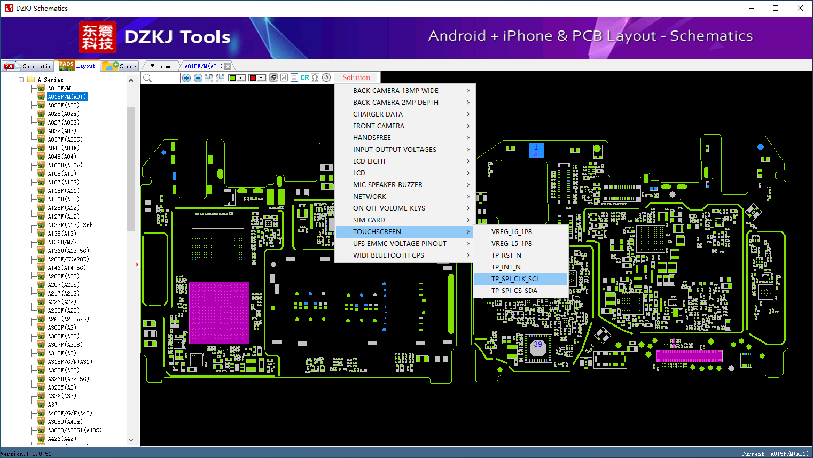The height and width of the screenshot is (458, 813).
Task: Open the HANDSFREE menu item
Action: pos(405,138)
